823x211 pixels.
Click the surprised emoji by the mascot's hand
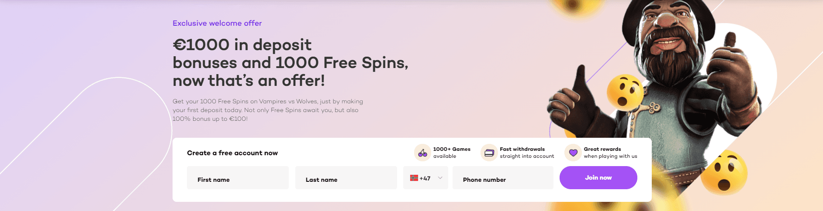pyautogui.click(x=625, y=92)
